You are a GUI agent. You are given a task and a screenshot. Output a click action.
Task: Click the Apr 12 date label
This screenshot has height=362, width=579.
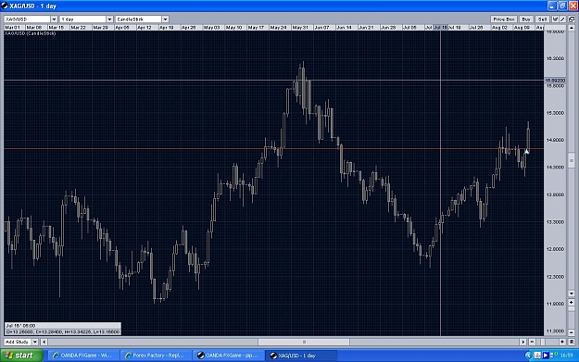(x=145, y=28)
